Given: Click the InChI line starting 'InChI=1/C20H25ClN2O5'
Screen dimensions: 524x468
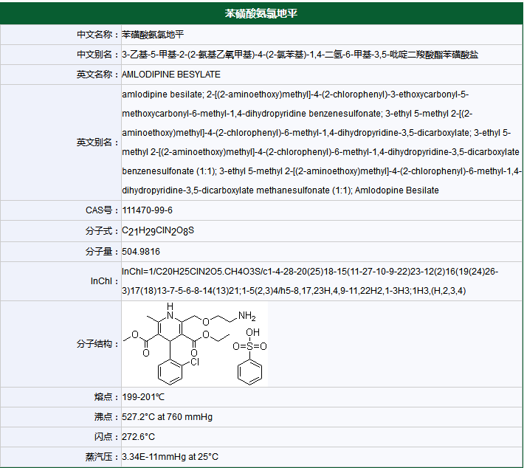Looking at the screenshot, I should (310, 272).
